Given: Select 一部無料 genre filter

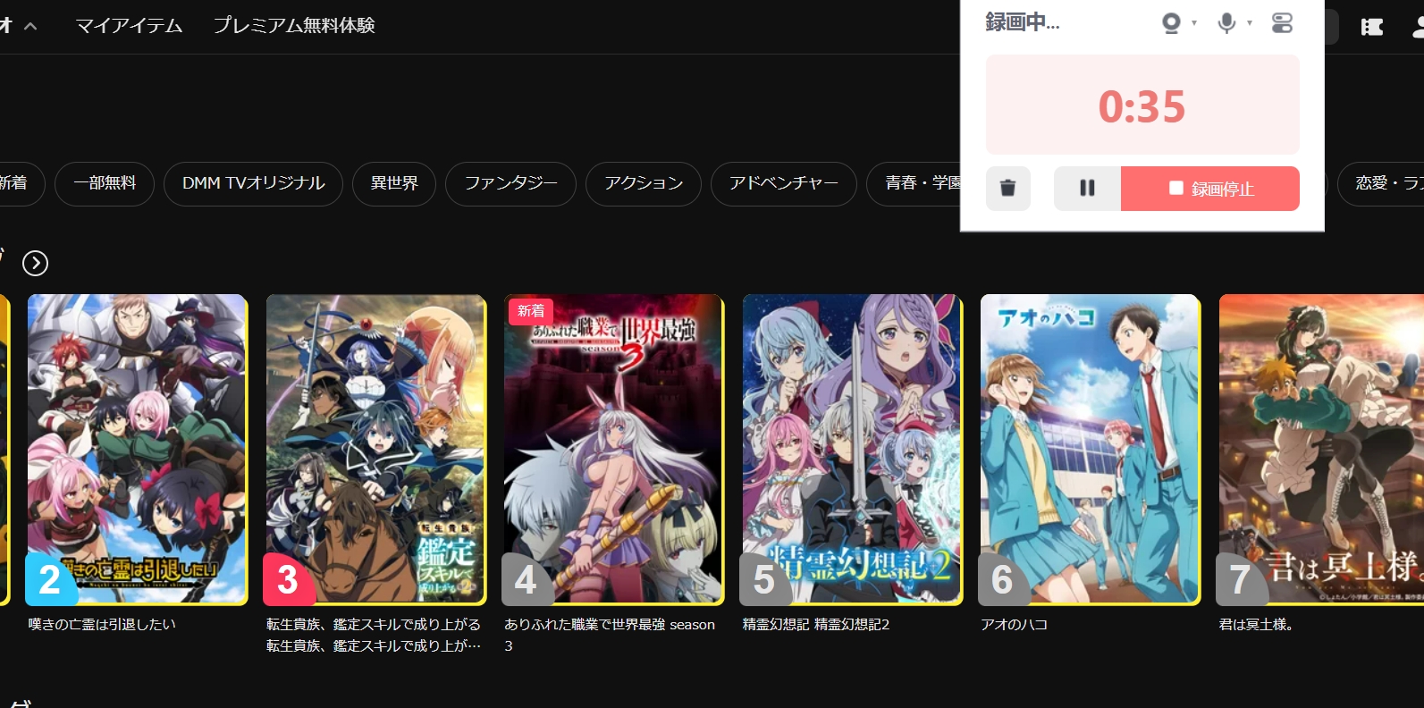Looking at the screenshot, I should point(105,183).
